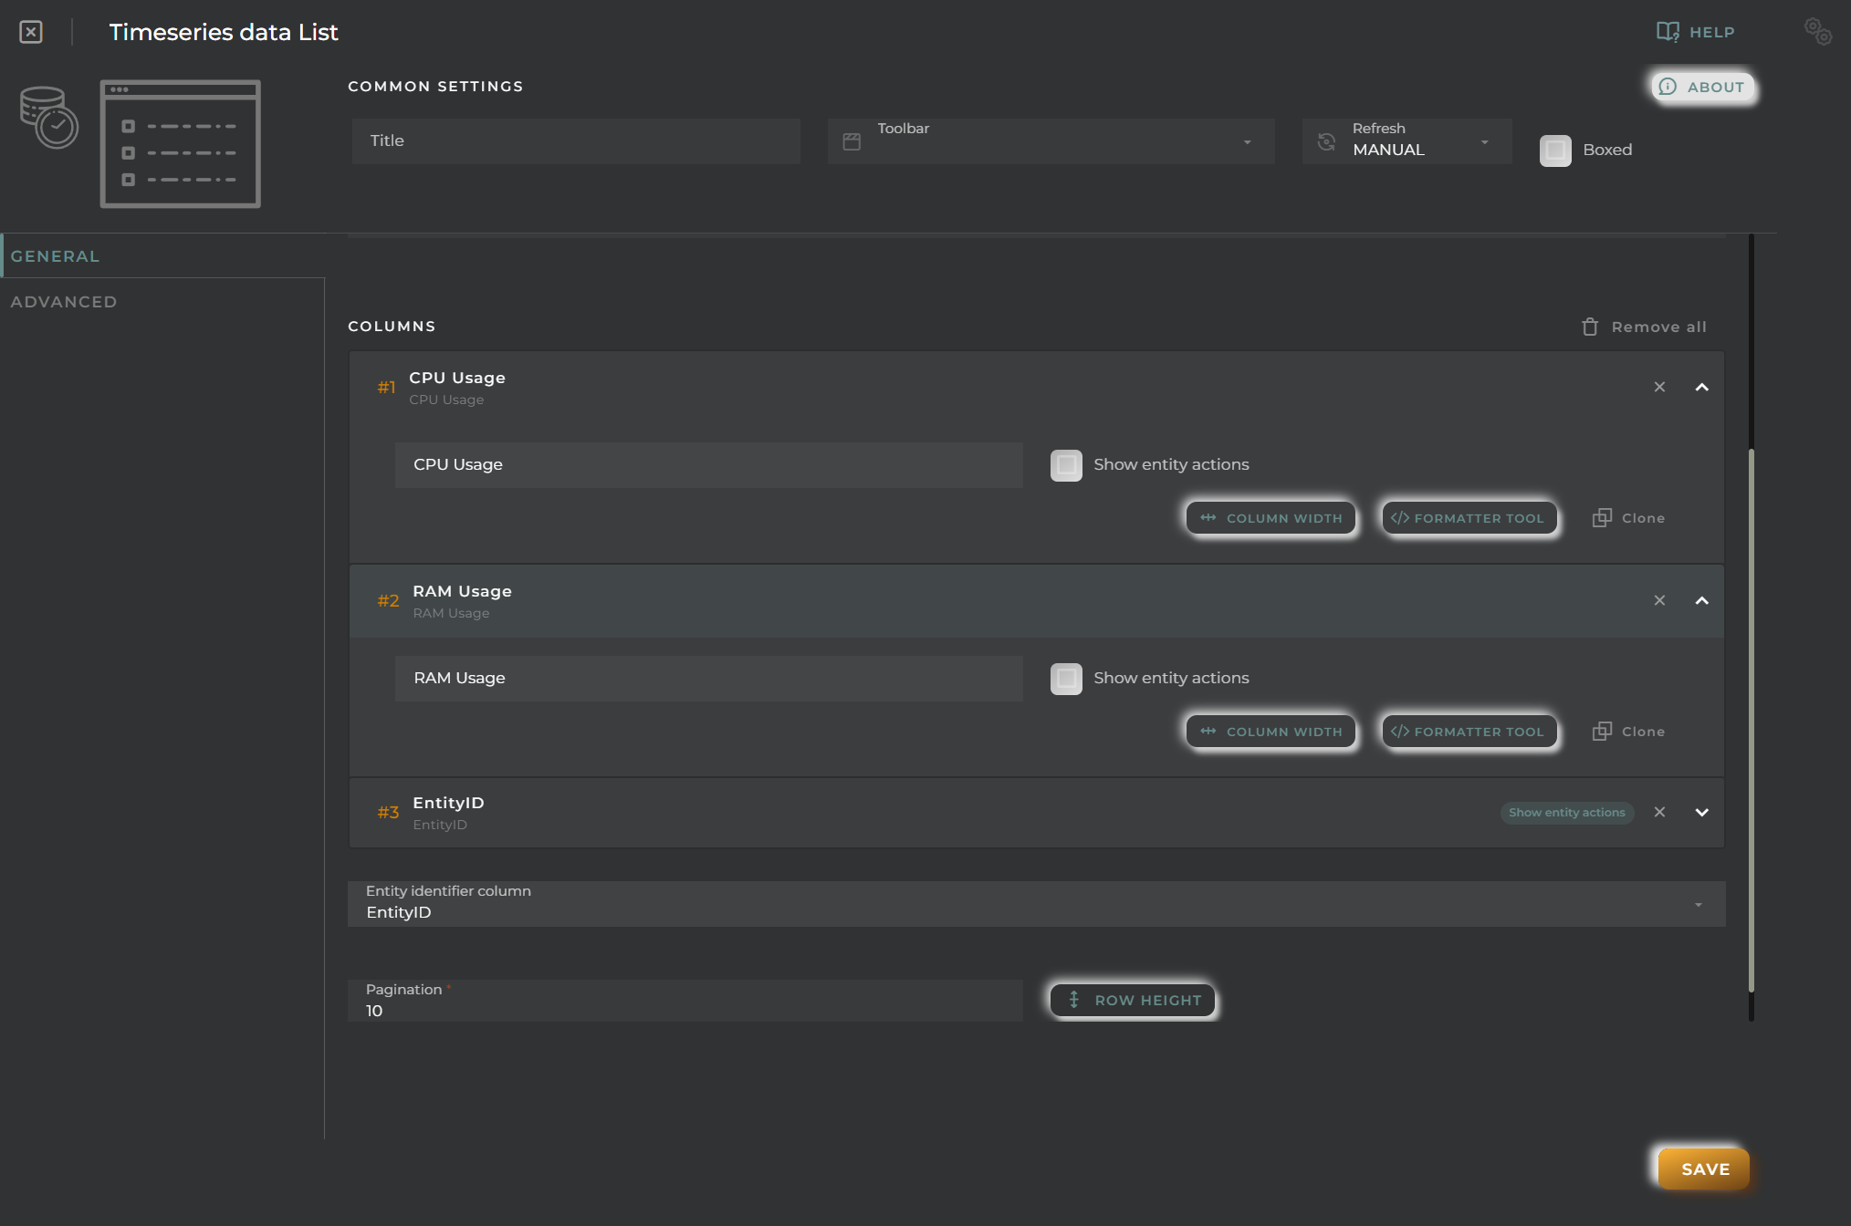Remove the RAM Usage column with X
Screen dimensions: 1851x1226
click(1659, 600)
